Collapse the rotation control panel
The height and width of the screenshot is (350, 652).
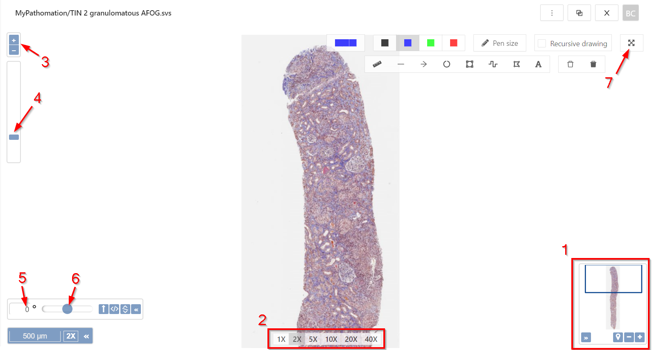[x=136, y=309]
